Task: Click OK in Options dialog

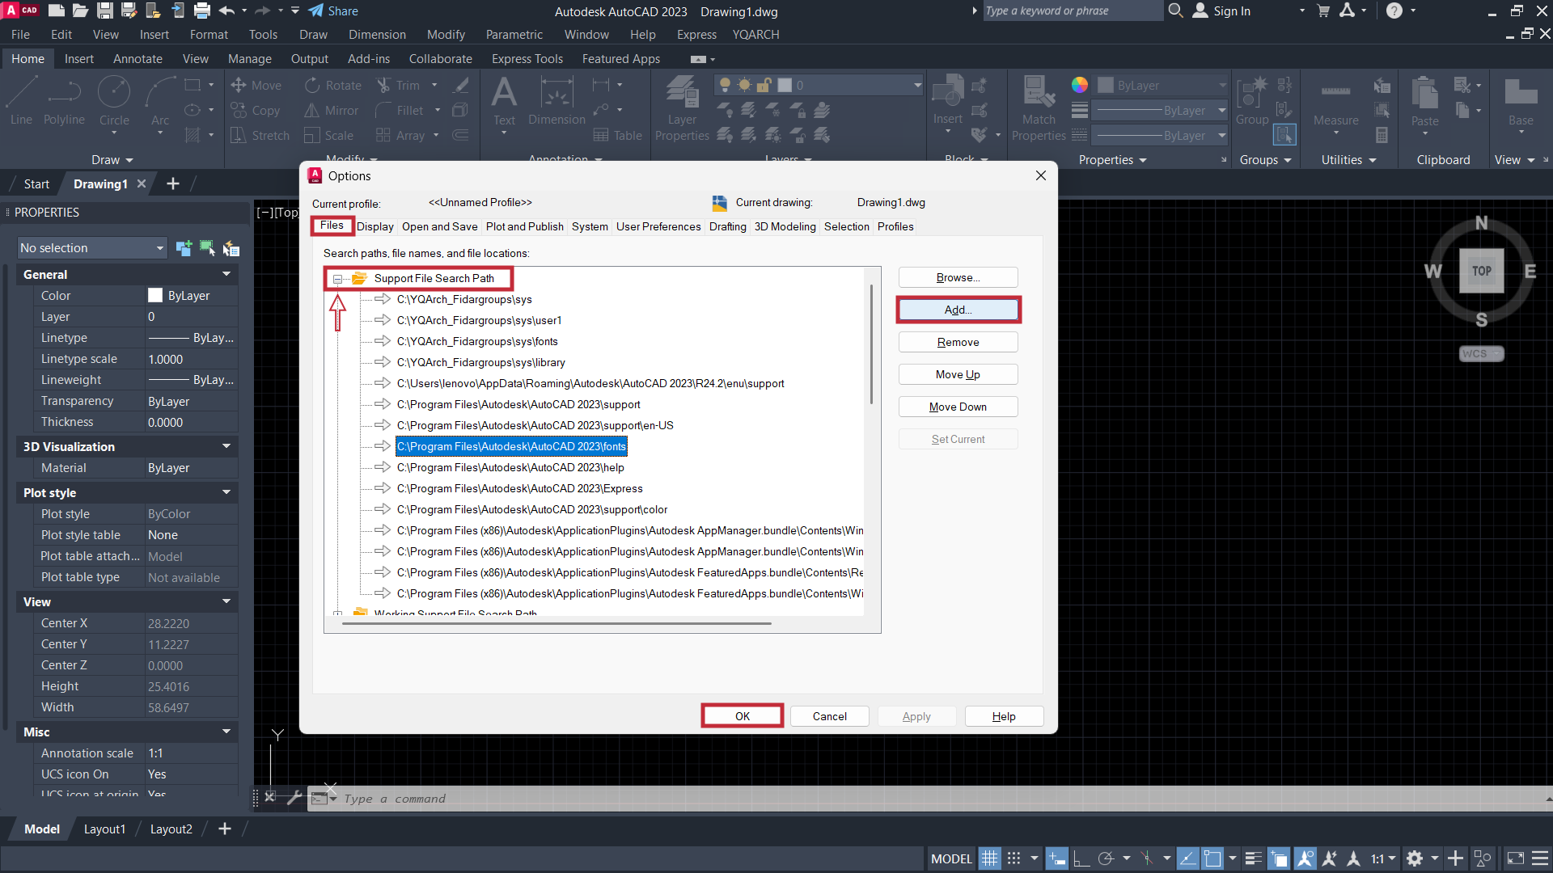Action: tap(743, 716)
